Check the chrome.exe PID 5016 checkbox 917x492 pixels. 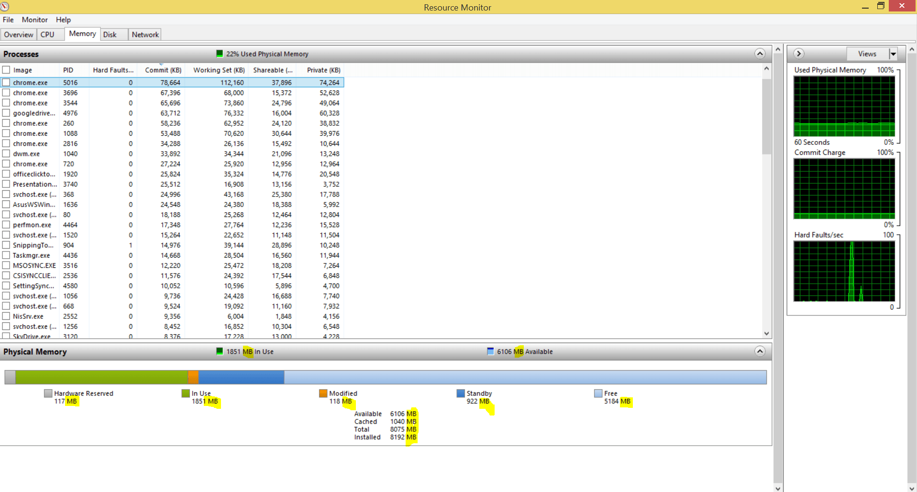point(6,82)
